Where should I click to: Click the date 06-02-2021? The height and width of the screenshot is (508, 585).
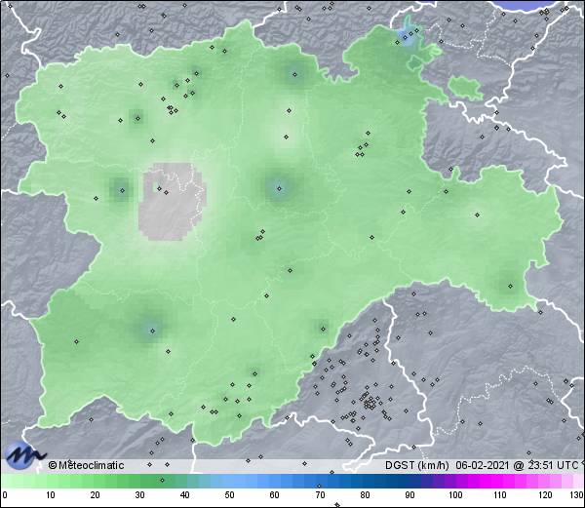coord(483,465)
